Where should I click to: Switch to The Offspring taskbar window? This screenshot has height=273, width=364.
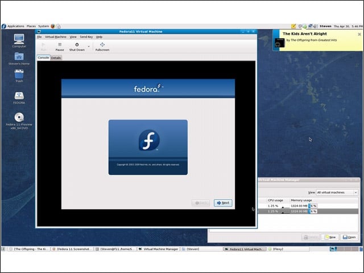coord(28,249)
